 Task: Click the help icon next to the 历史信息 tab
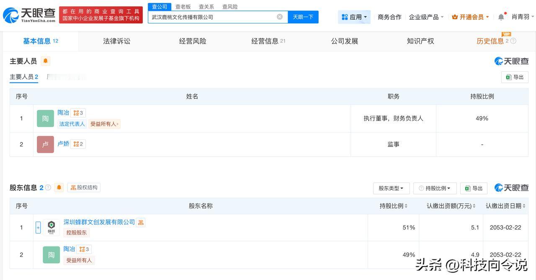[x=513, y=41]
